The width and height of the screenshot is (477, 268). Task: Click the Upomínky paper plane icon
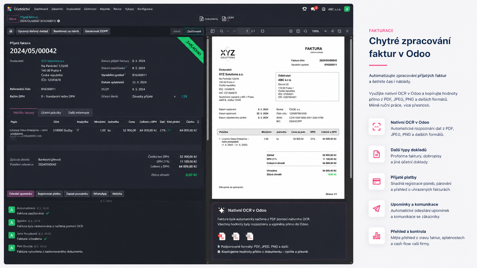(377, 208)
